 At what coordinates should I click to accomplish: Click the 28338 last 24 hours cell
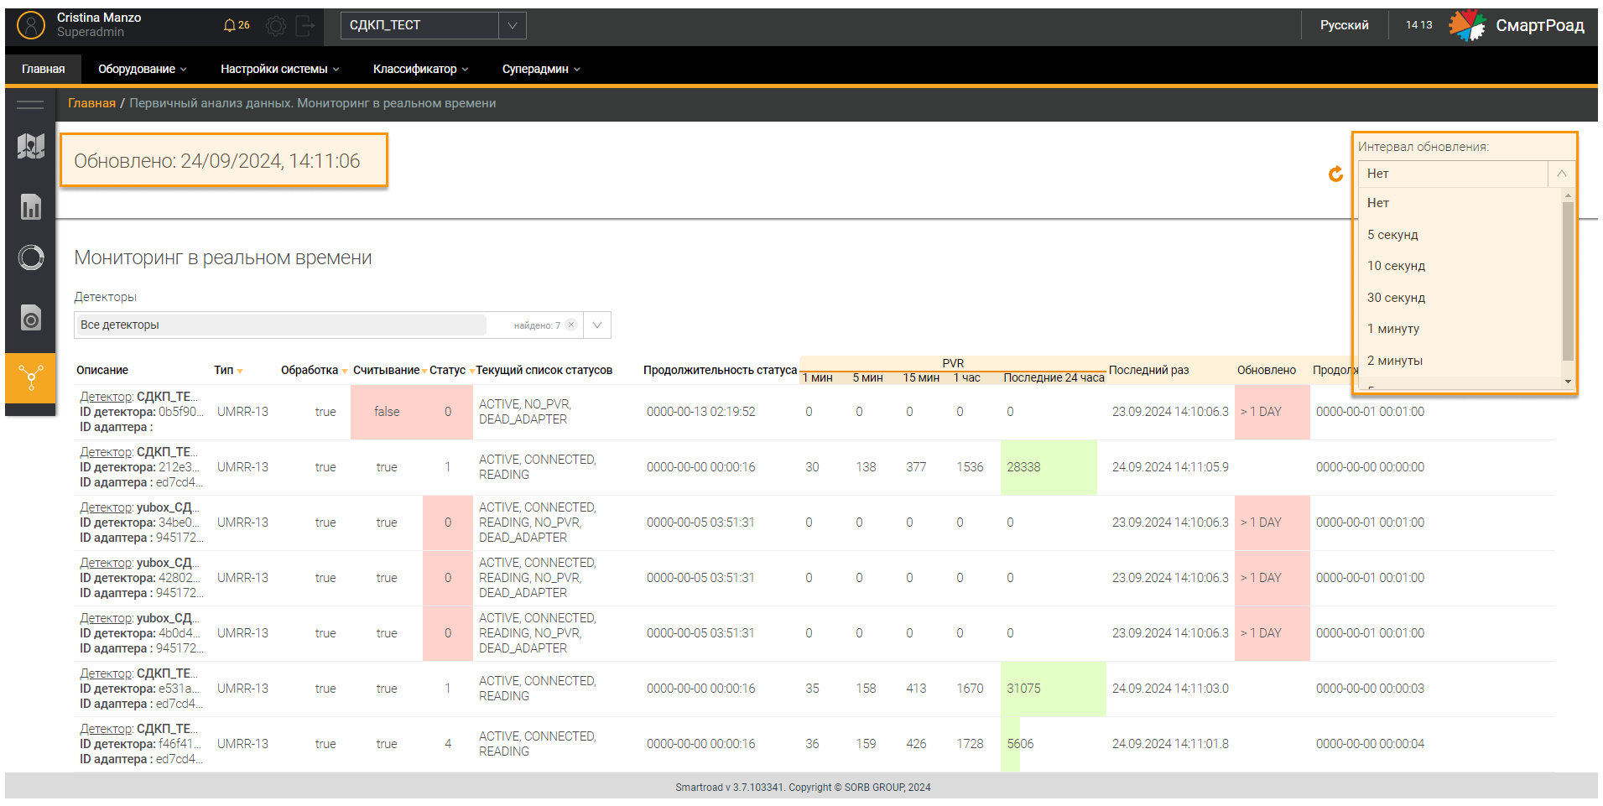pos(1049,467)
